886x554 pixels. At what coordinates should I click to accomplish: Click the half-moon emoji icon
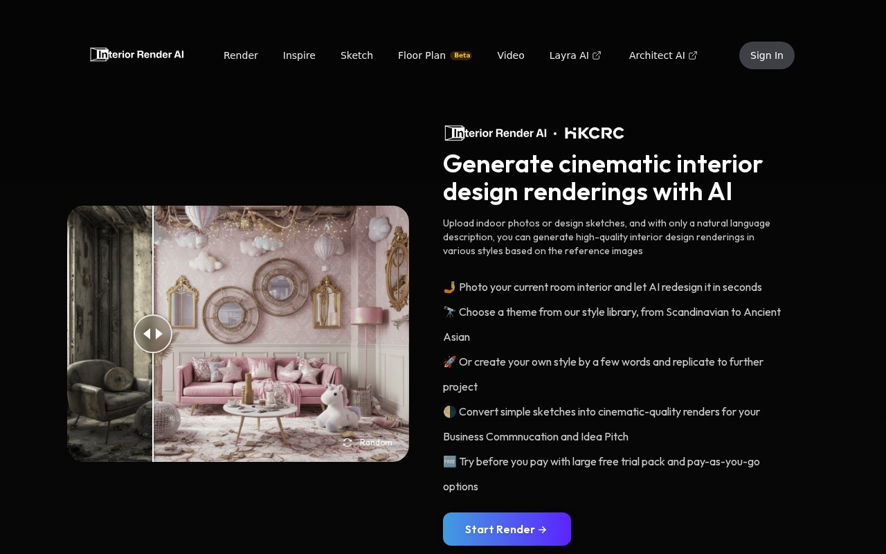click(449, 411)
